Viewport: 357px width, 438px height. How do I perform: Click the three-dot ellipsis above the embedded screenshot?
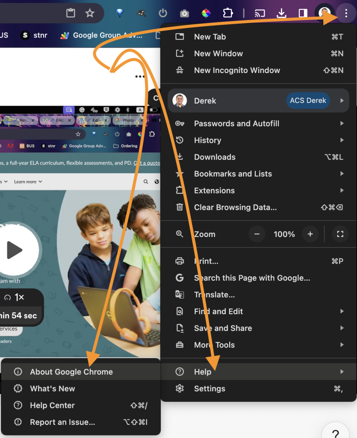[x=140, y=77]
